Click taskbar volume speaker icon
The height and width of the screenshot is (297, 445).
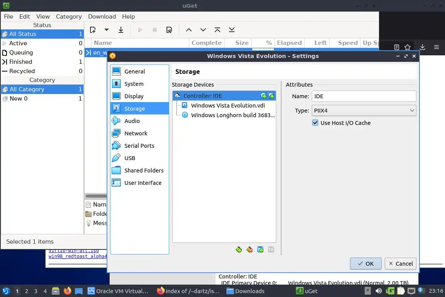pyautogui.click(x=379, y=291)
